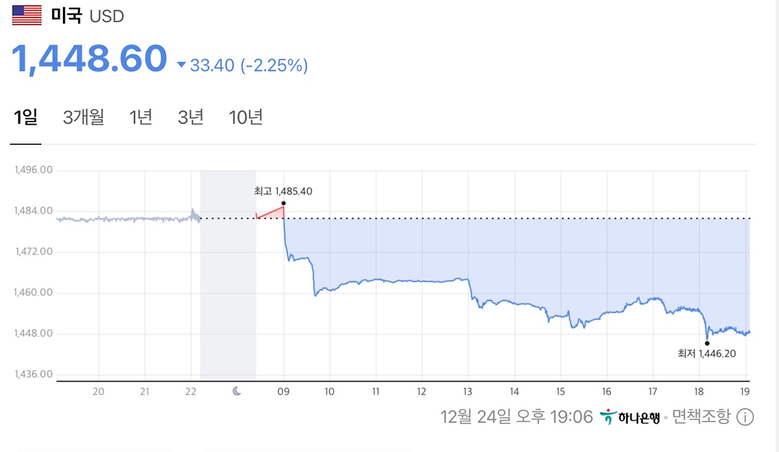Screen dimensions: 779x452
Task: Switch to the 10년 tab
Action: (x=245, y=118)
